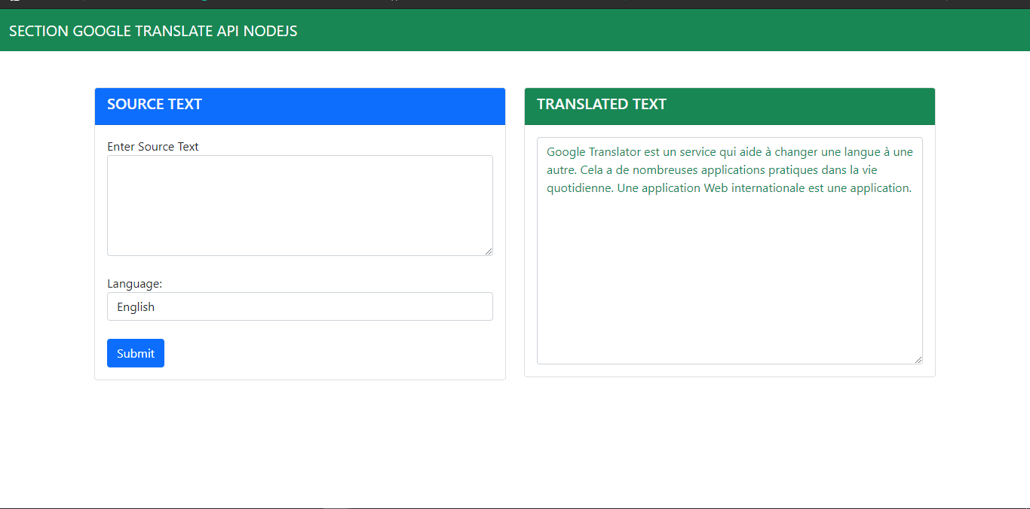Click the SOURCE TEXT card header
Image resolution: width=1030 pixels, height=509 pixels.
(300, 106)
